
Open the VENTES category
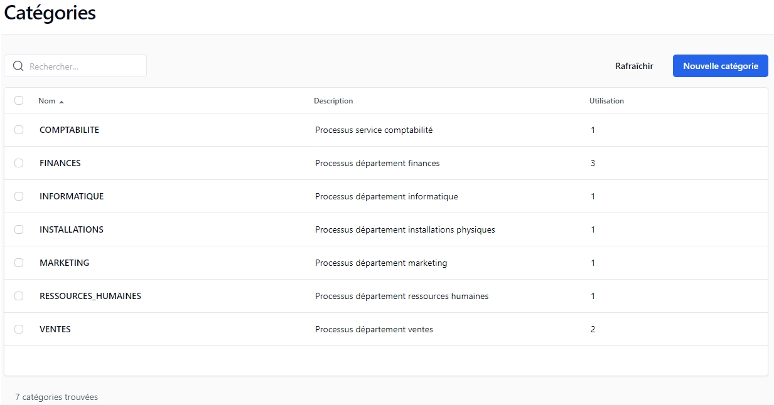(55, 329)
